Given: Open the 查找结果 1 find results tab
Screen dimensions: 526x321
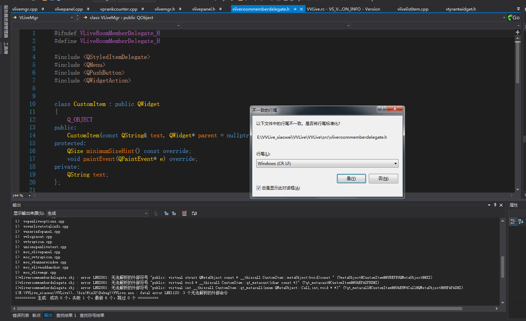Looking at the screenshot, I should click(66, 316).
